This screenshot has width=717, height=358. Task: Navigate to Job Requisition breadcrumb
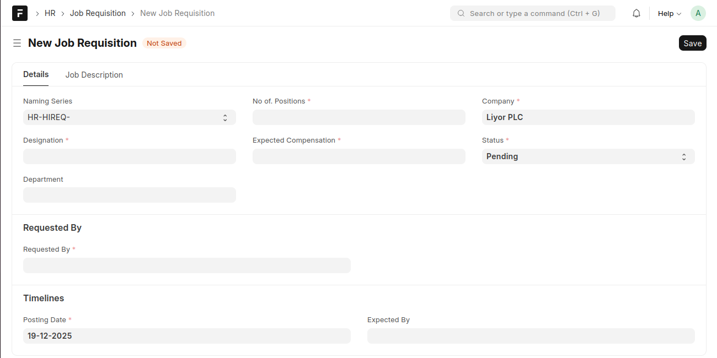point(98,13)
